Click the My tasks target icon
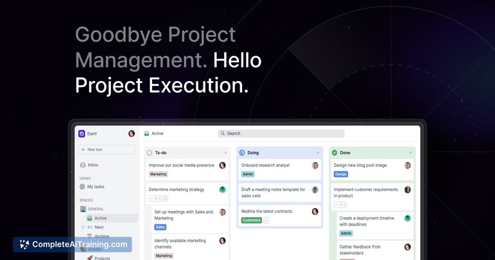 (x=82, y=187)
